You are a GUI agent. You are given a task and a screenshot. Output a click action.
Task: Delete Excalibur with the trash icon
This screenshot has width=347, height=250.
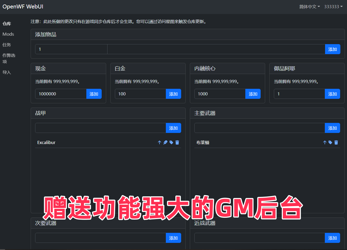click(x=177, y=142)
